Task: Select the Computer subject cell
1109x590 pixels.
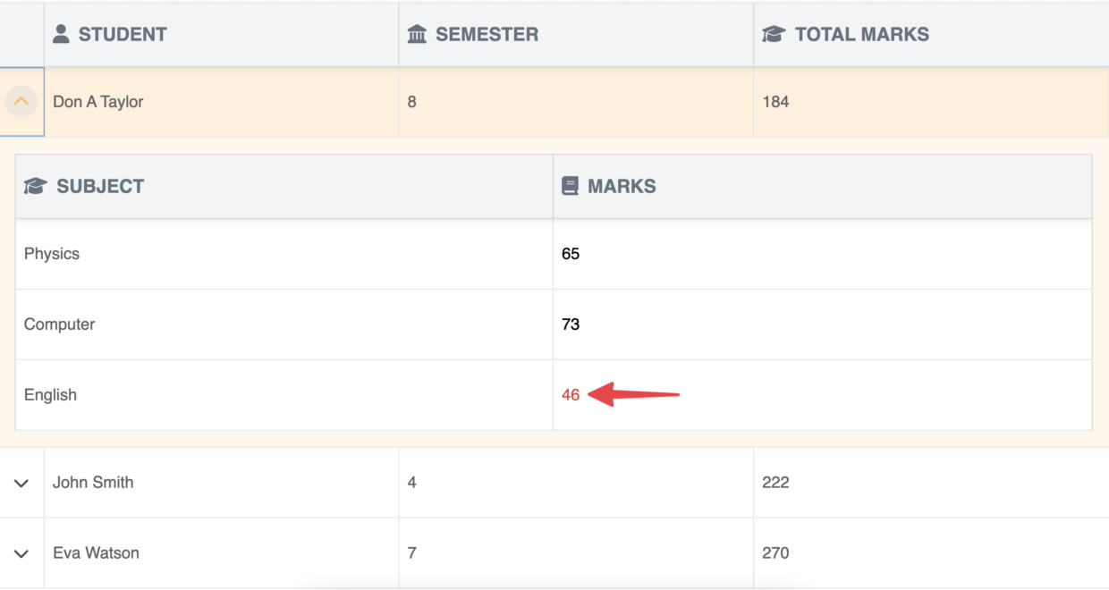Action: point(59,324)
